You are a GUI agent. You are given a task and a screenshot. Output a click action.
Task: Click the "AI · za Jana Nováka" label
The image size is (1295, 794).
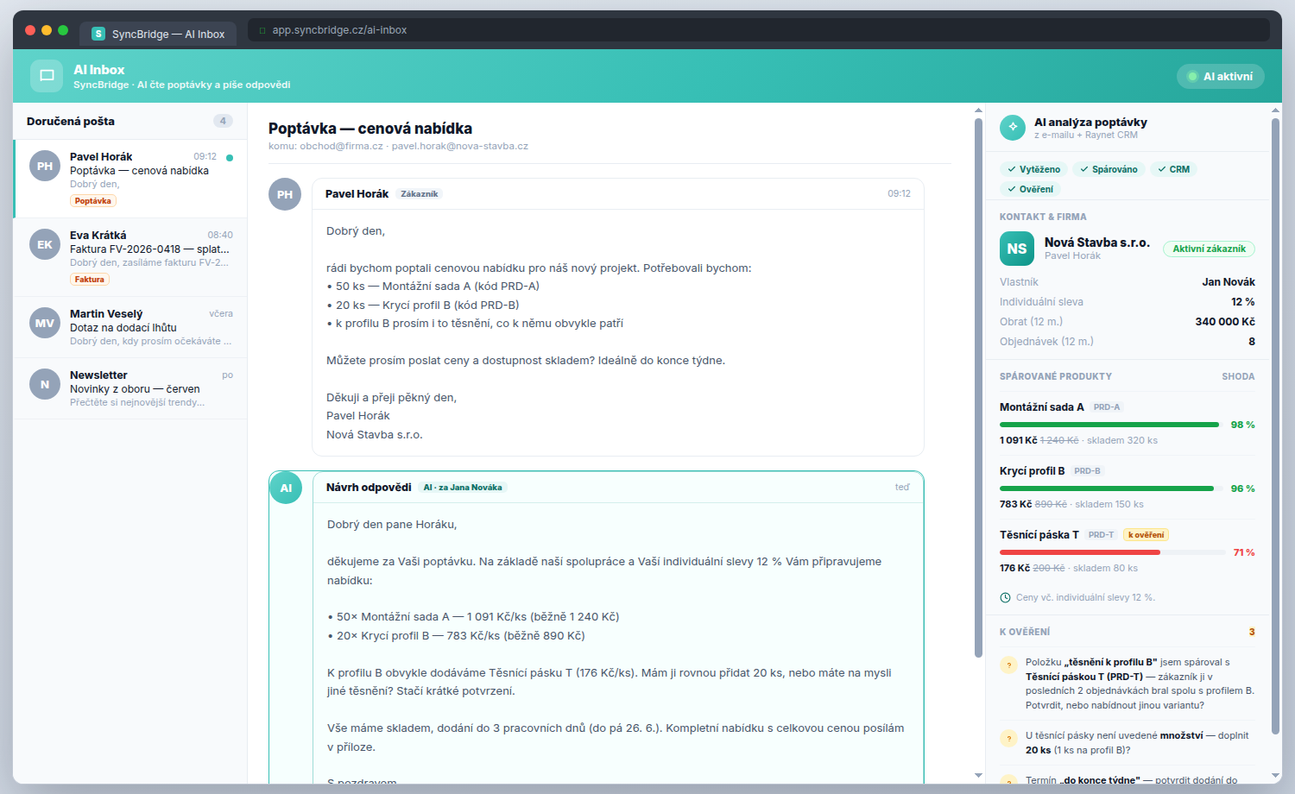[463, 488]
